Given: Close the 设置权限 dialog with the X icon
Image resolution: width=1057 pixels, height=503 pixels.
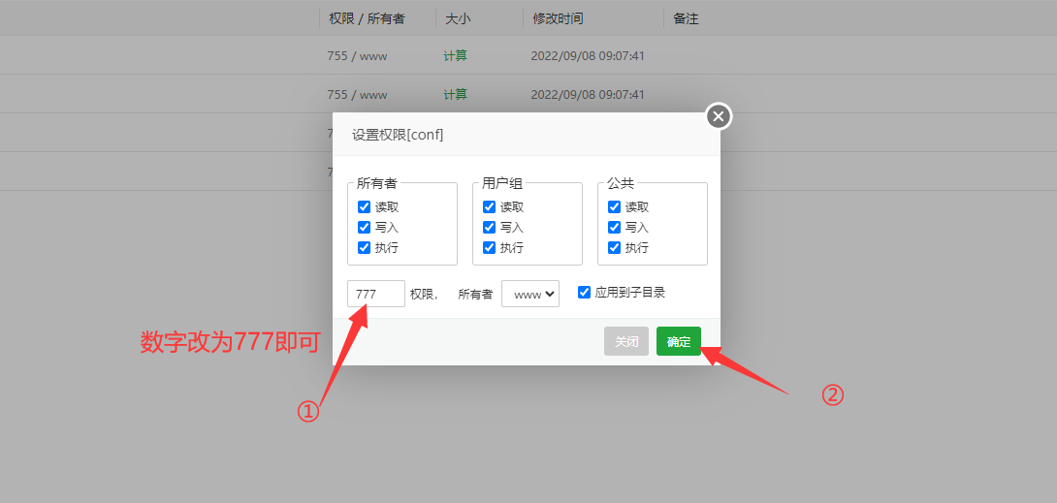Looking at the screenshot, I should click(x=718, y=116).
